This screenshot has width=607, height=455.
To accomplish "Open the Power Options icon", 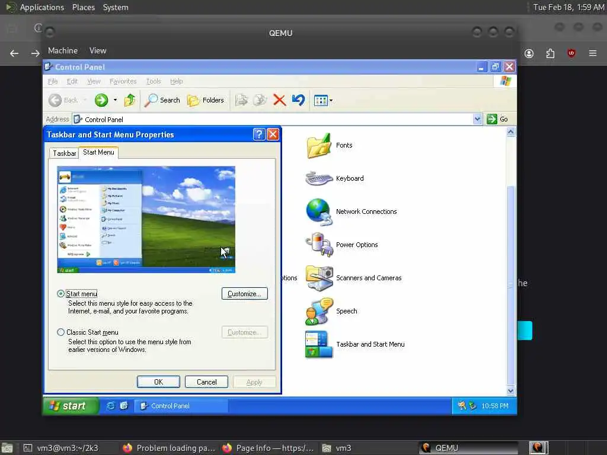I will click(x=319, y=245).
